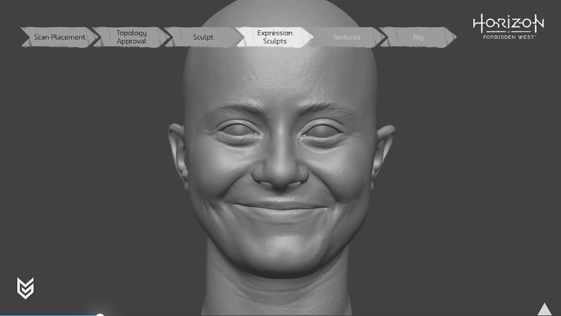Click the Horizon Forbidden West logo
The width and height of the screenshot is (561, 316).
[508, 27]
